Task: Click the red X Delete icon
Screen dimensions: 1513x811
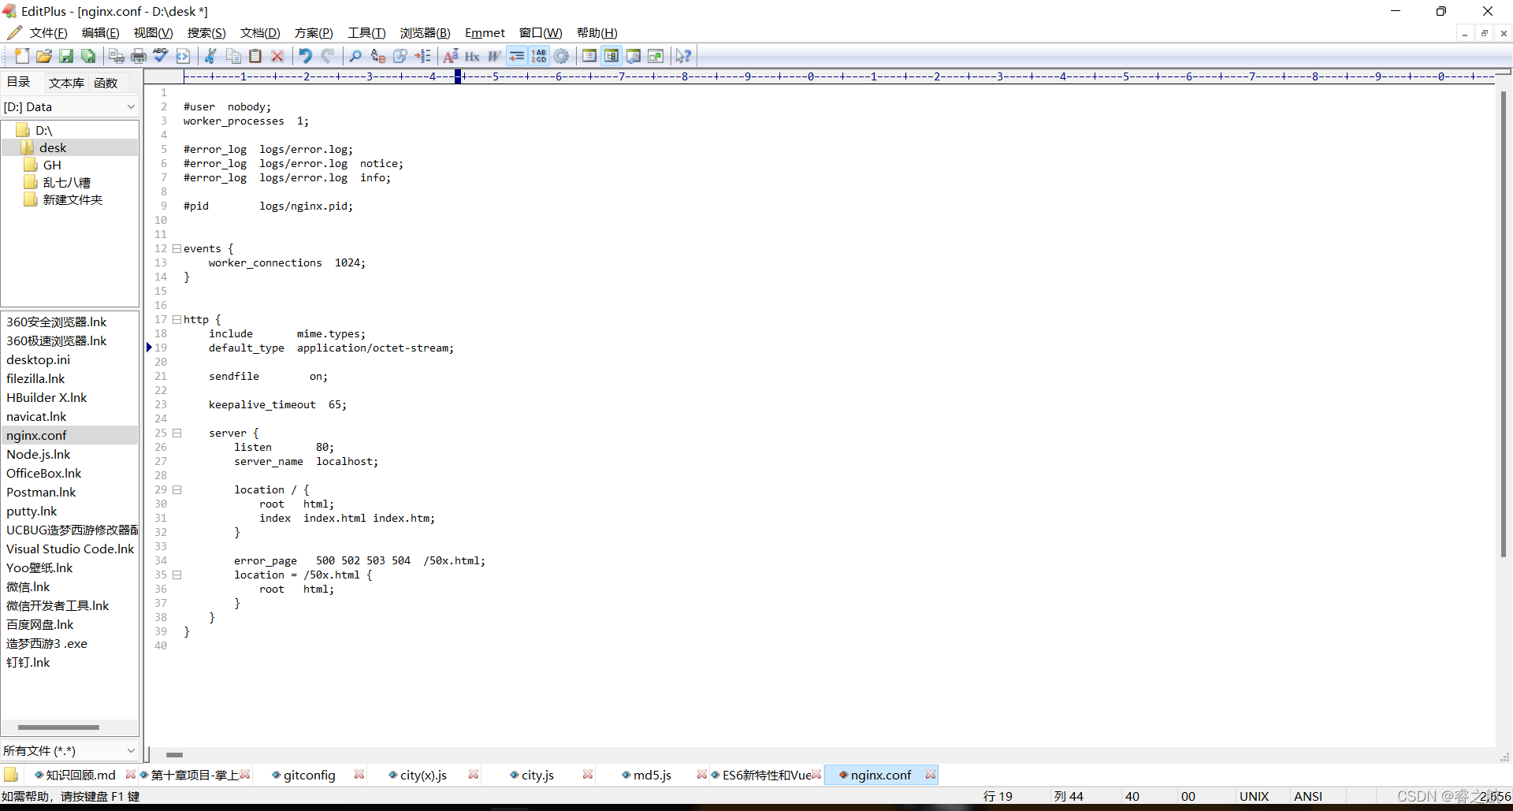Action: click(277, 56)
